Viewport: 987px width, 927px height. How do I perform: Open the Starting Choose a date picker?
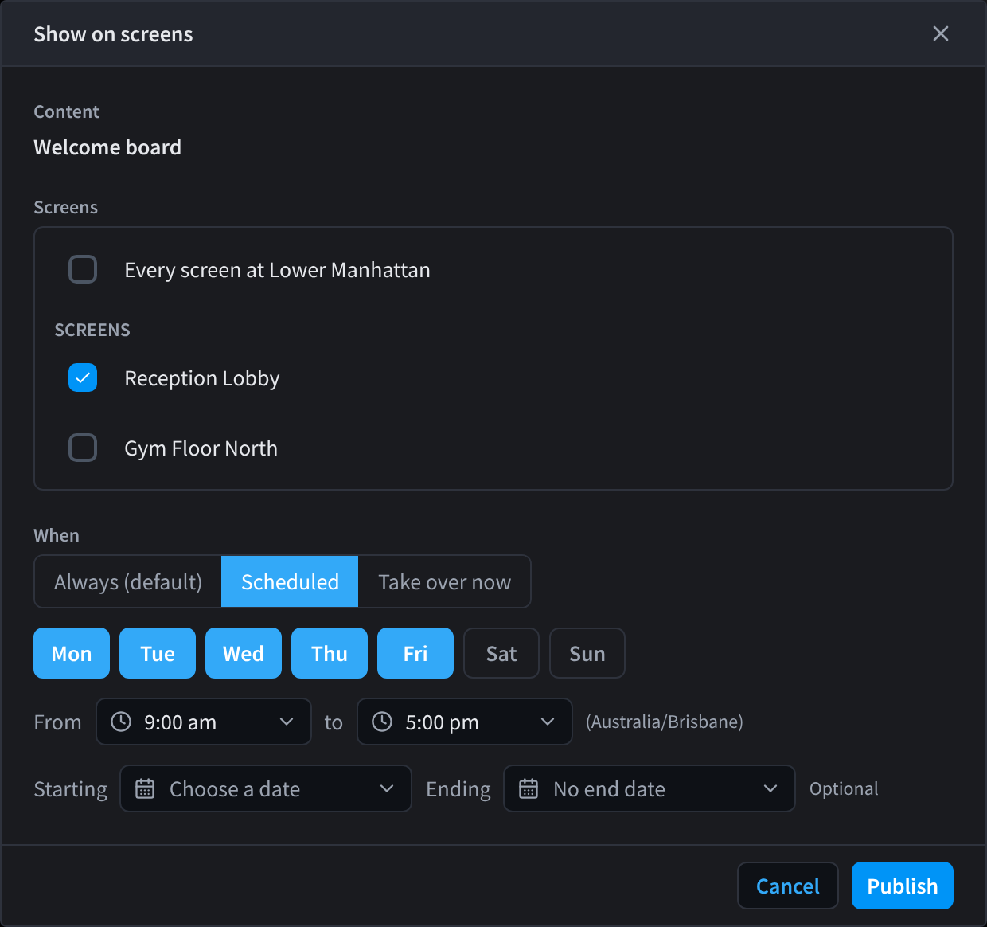(x=266, y=788)
